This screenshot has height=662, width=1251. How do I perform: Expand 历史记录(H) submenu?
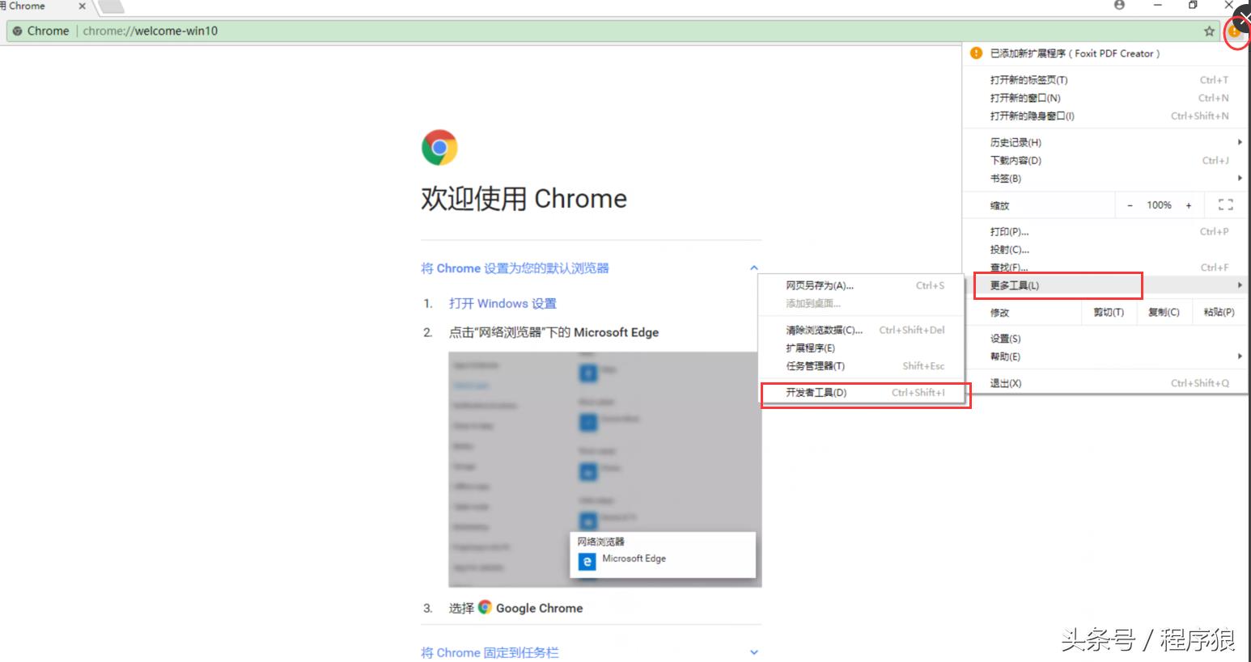point(1105,142)
